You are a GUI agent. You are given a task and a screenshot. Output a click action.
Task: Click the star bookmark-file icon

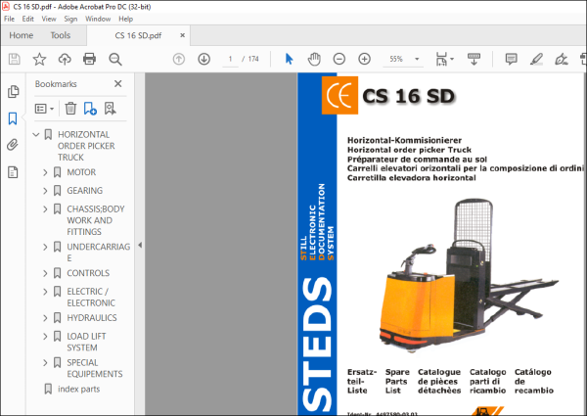tap(39, 59)
